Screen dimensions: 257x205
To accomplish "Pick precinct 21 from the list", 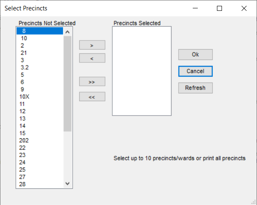I will tap(40, 53).
